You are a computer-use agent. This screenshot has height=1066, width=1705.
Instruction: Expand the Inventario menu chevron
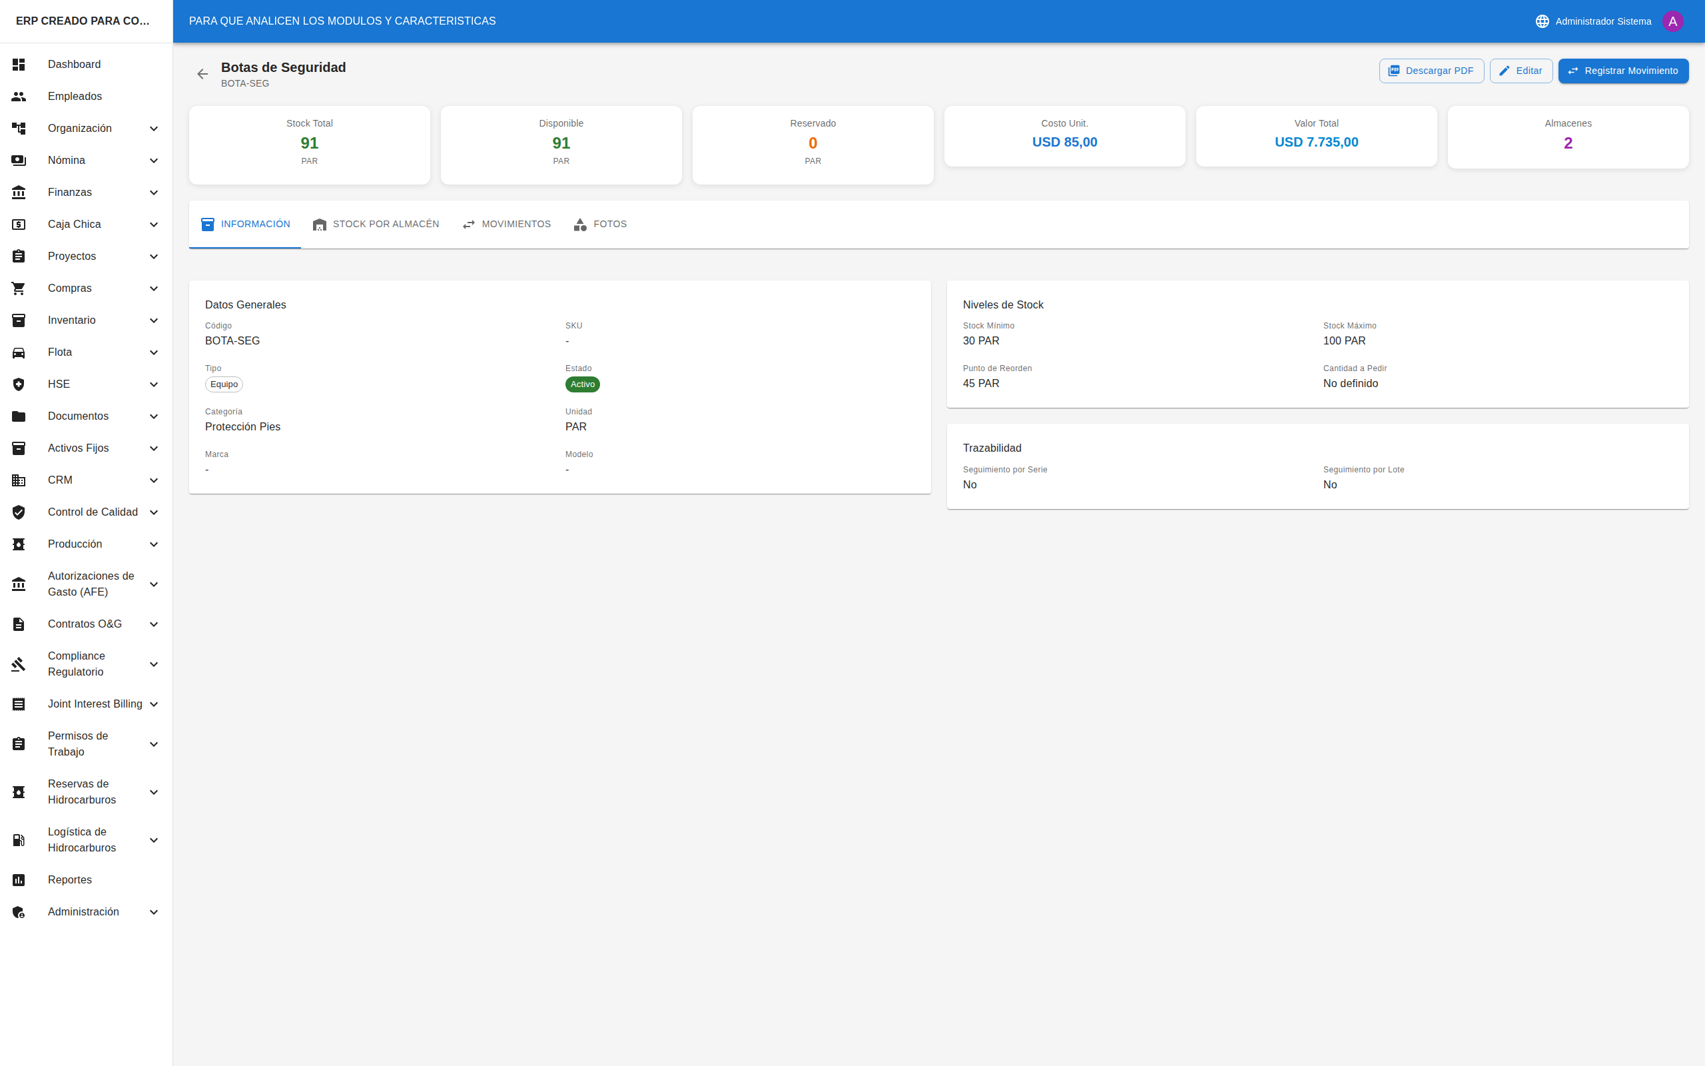[154, 320]
